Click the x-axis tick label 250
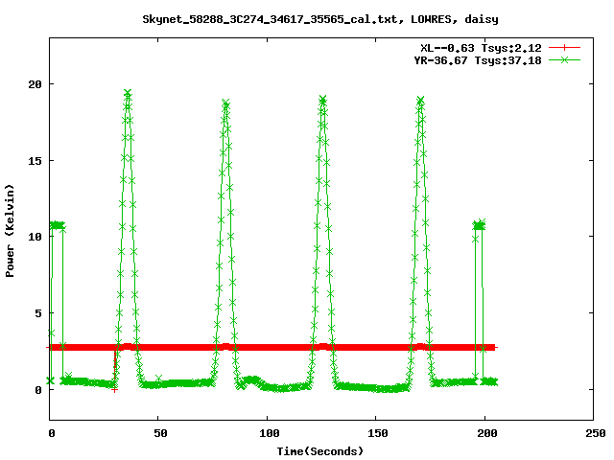Image resolution: width=614 pixels, height=460 pixels. pyautogui.click(x=596, y=433)
